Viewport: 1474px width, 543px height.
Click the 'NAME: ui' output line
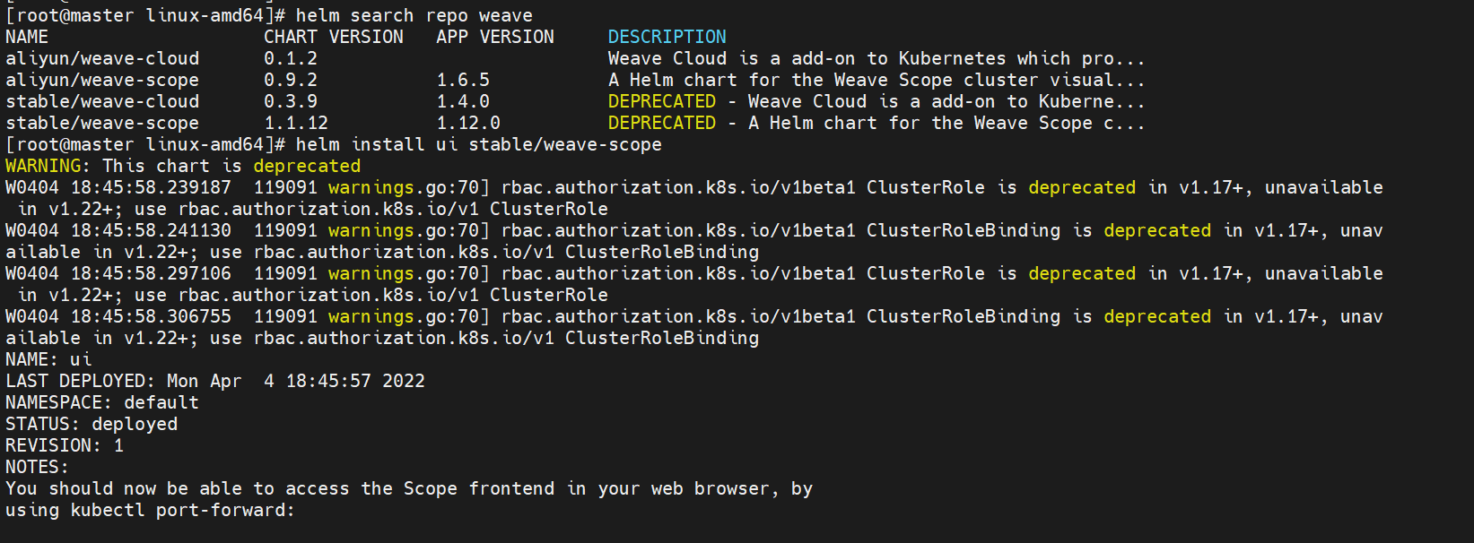pos(48,359)
